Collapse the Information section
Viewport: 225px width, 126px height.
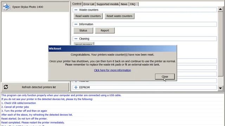76,24
